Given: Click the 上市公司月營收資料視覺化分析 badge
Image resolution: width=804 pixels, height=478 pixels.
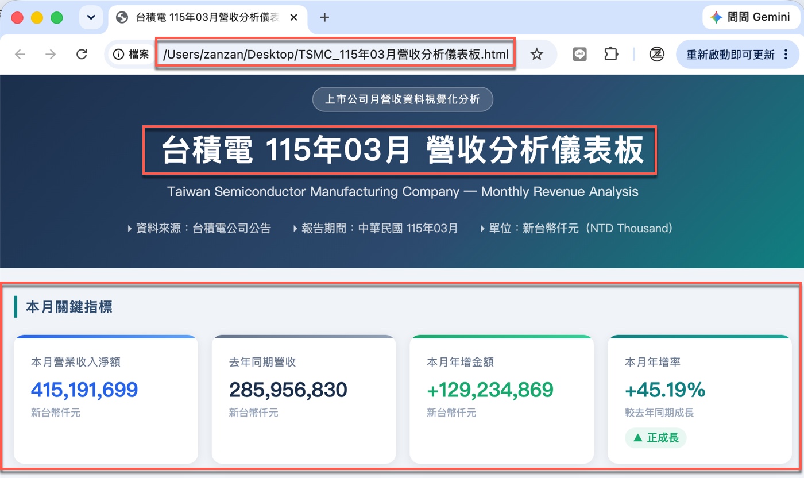Looking at the screenshot, I should tap(403, 99).
